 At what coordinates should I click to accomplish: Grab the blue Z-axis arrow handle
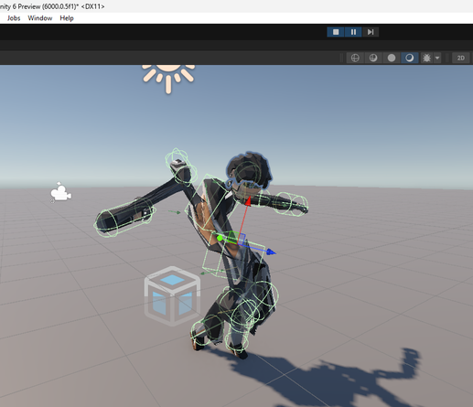pos(271,252)
